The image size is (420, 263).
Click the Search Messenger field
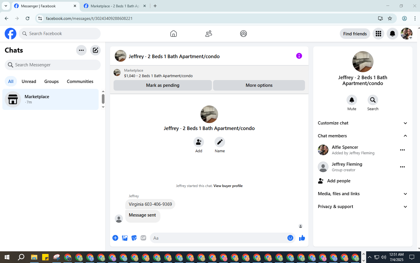tap(53, 65)
